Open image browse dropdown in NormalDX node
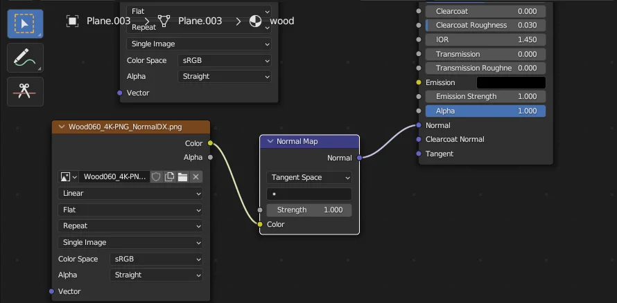The width and height of the screenshot is (617, 303). [x=68, y=176]
